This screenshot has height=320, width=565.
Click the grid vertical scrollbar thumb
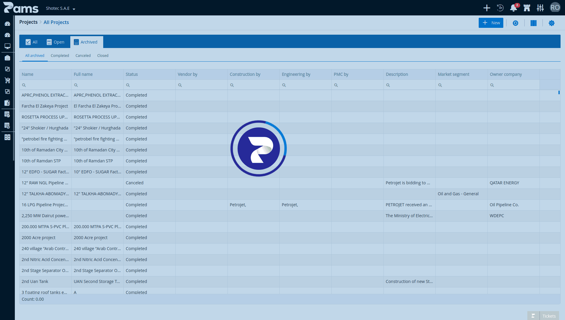(559, 93)
